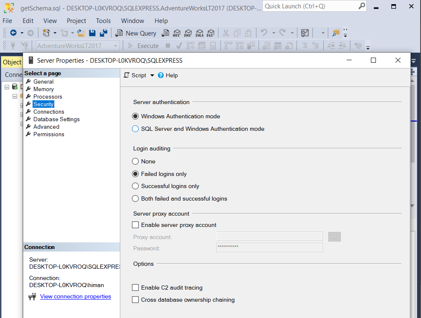Screen dimensions: 421x318
Task: Click the Redo arrow icon
Action: click(x=282, y=33)
